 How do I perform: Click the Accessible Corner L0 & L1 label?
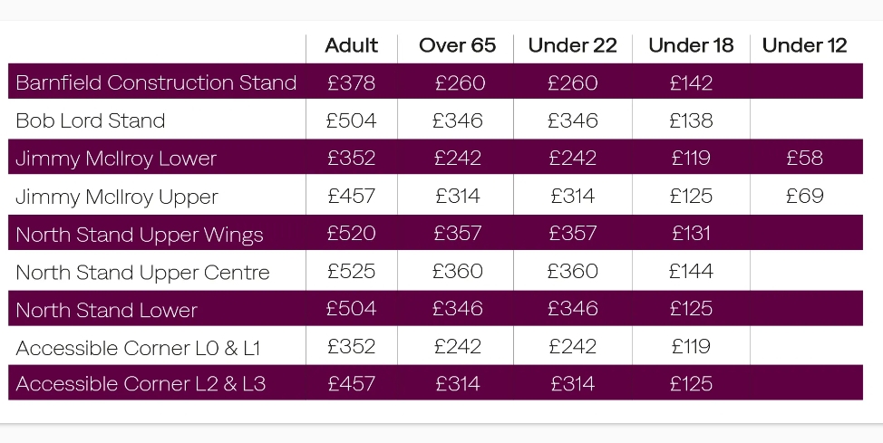tap(139, 348)
